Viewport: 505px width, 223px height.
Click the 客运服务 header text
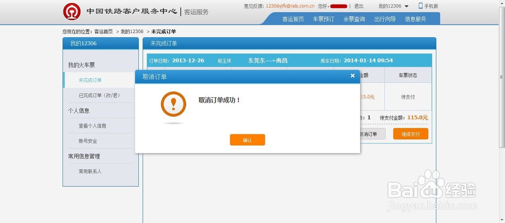196,12
